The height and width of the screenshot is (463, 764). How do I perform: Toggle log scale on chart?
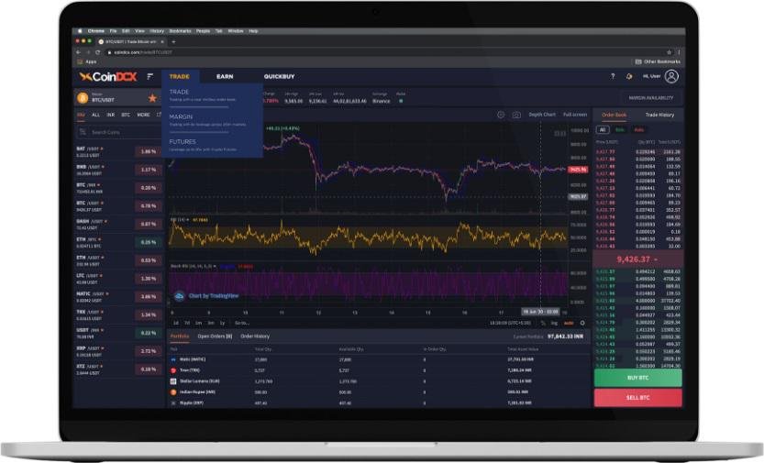click(x=554, y=323)
